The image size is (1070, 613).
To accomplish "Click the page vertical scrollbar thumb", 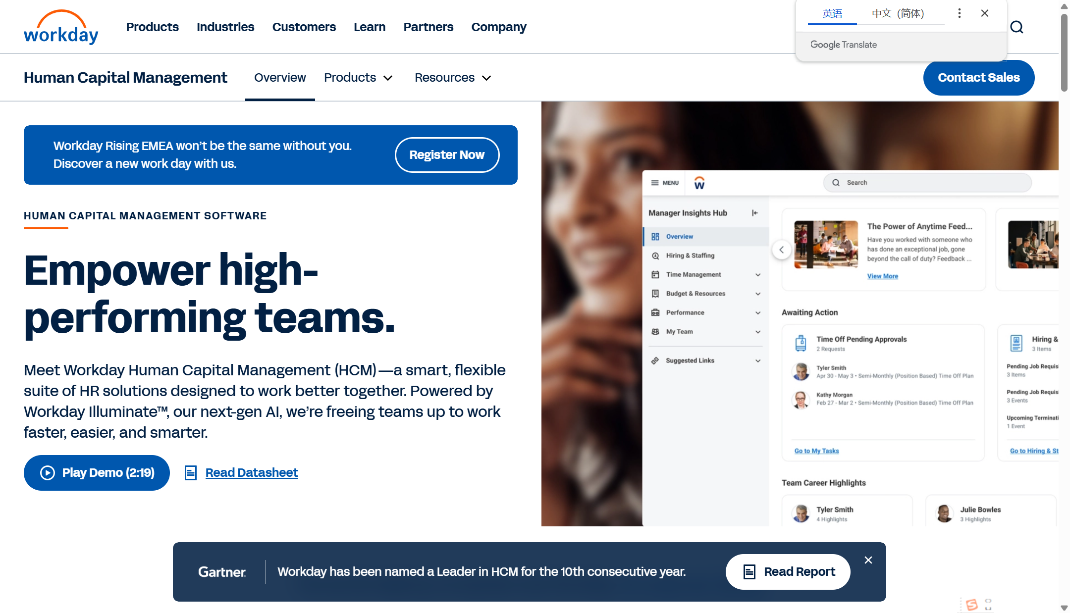I will pos(1064,52).
